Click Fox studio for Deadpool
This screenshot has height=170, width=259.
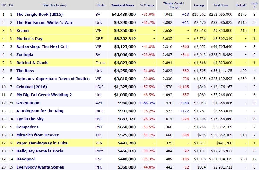98,159
